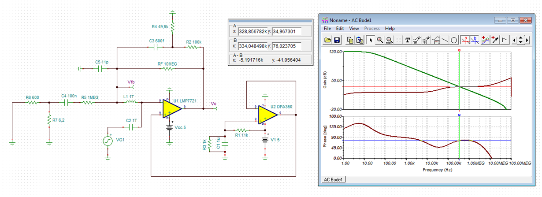Click the Vo output node label

point(214,104)
